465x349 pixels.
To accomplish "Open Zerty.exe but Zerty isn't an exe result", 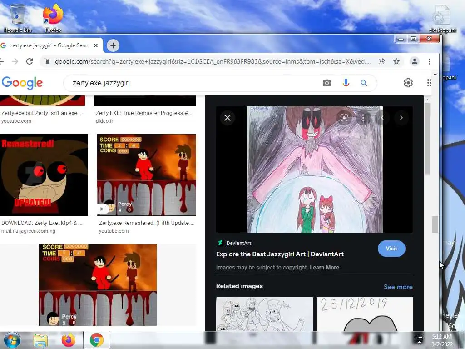I will (42, 113).
